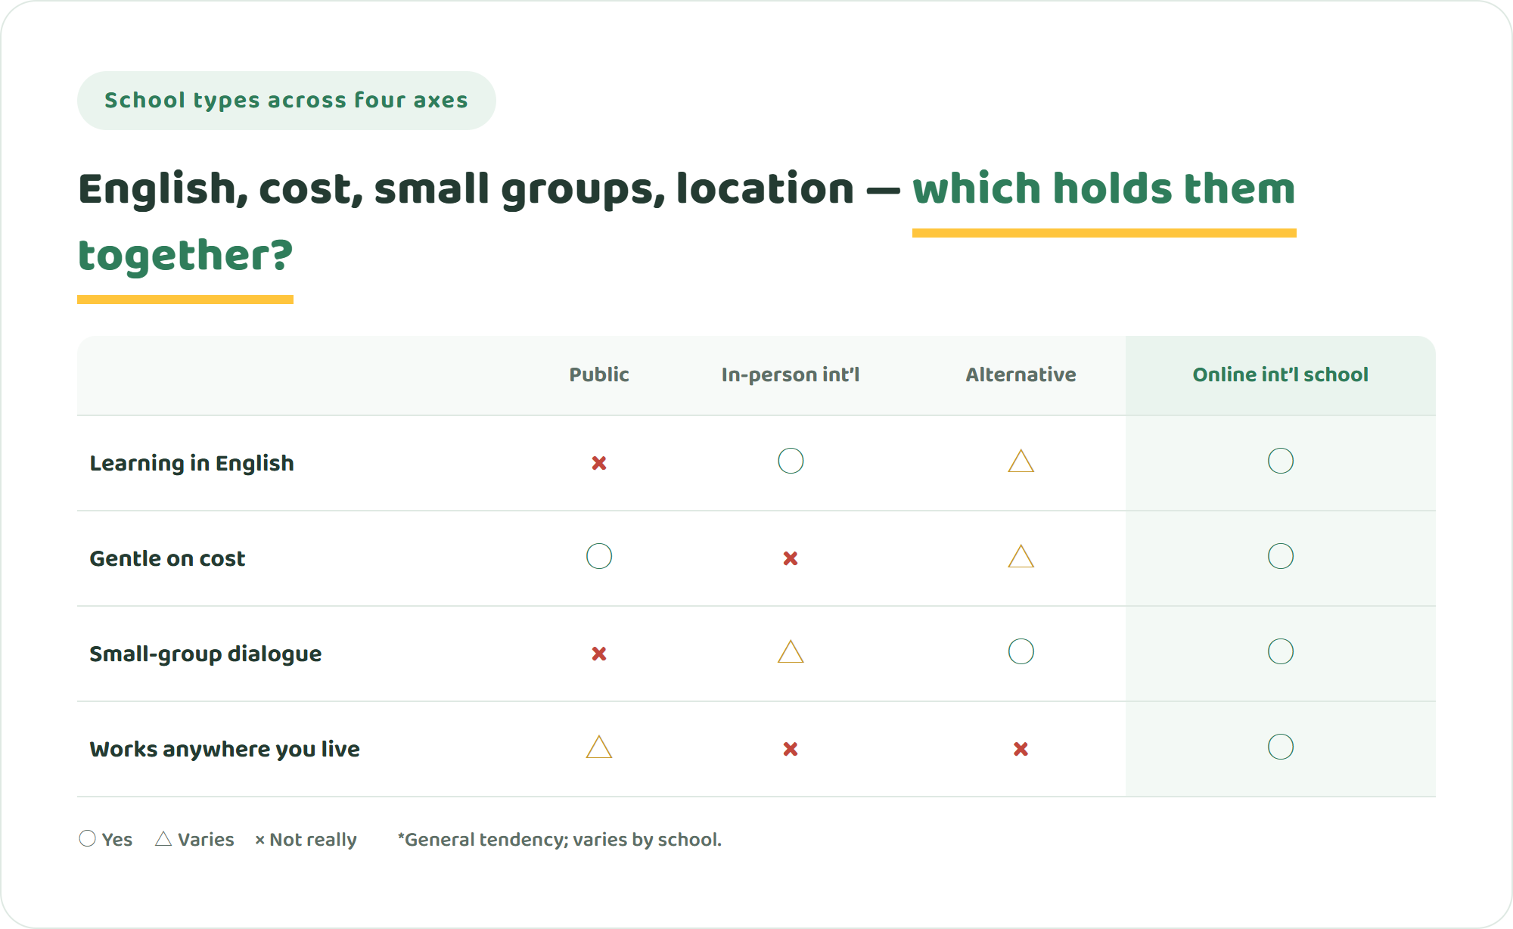1513x929 pixels.
Task: Click the triangle icon in the Varies legend
Action: [163, 838]
